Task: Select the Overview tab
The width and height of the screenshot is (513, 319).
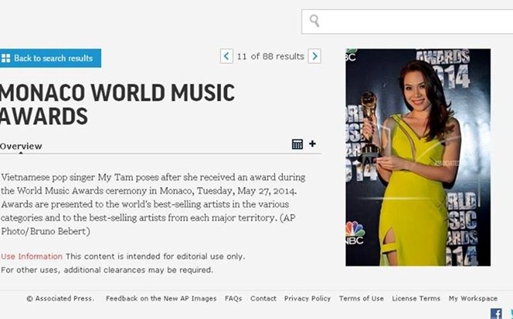Action: (21, 146)
